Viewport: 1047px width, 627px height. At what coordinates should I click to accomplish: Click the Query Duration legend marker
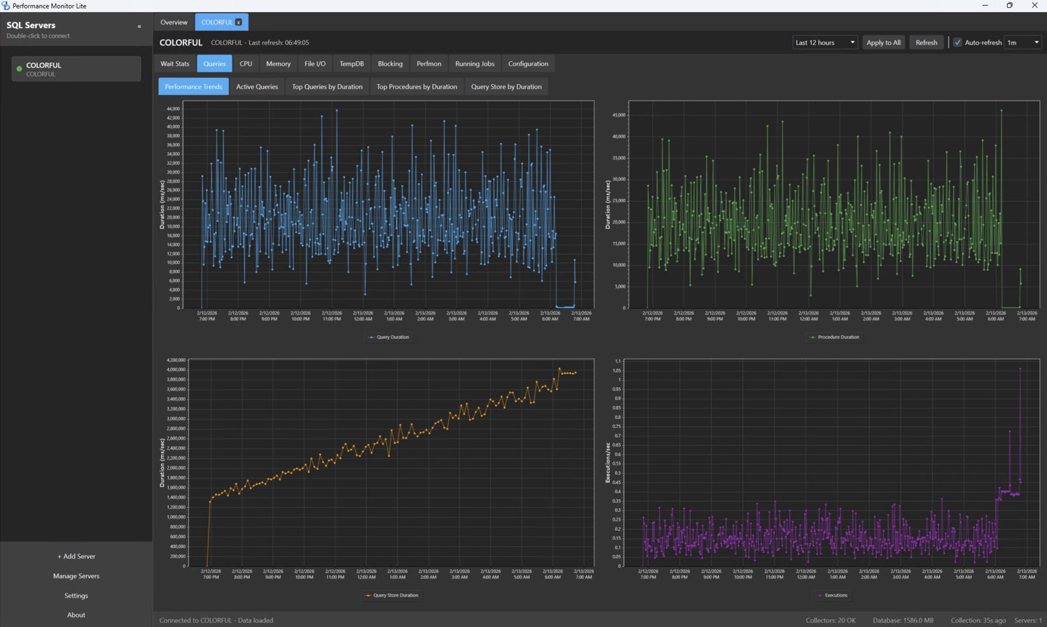click(x=371, y=337)
